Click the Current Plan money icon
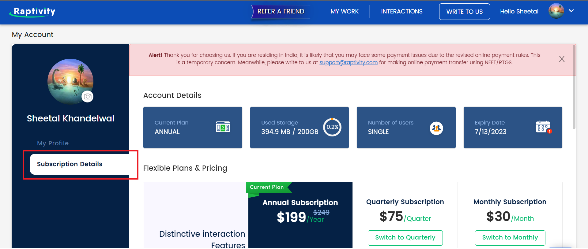The height and width of the screenshot is (249, 588). (x=223, y=127)
